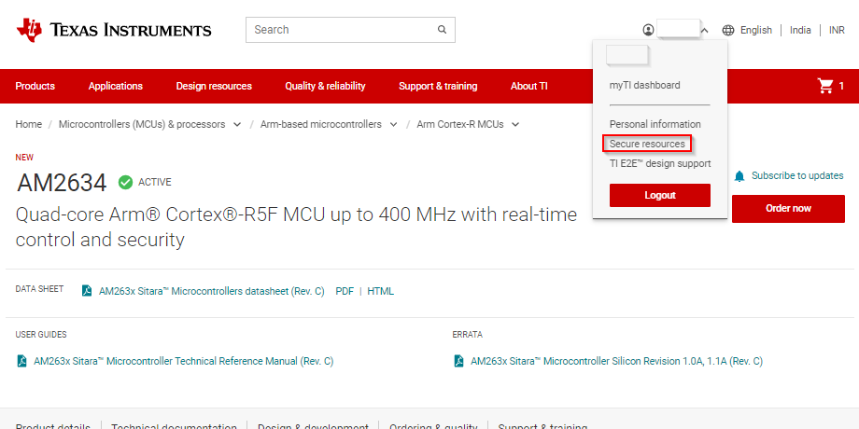Open the shopping cart icon
Image resolution: width=859 pixels, height=429 pixels.
825,86
